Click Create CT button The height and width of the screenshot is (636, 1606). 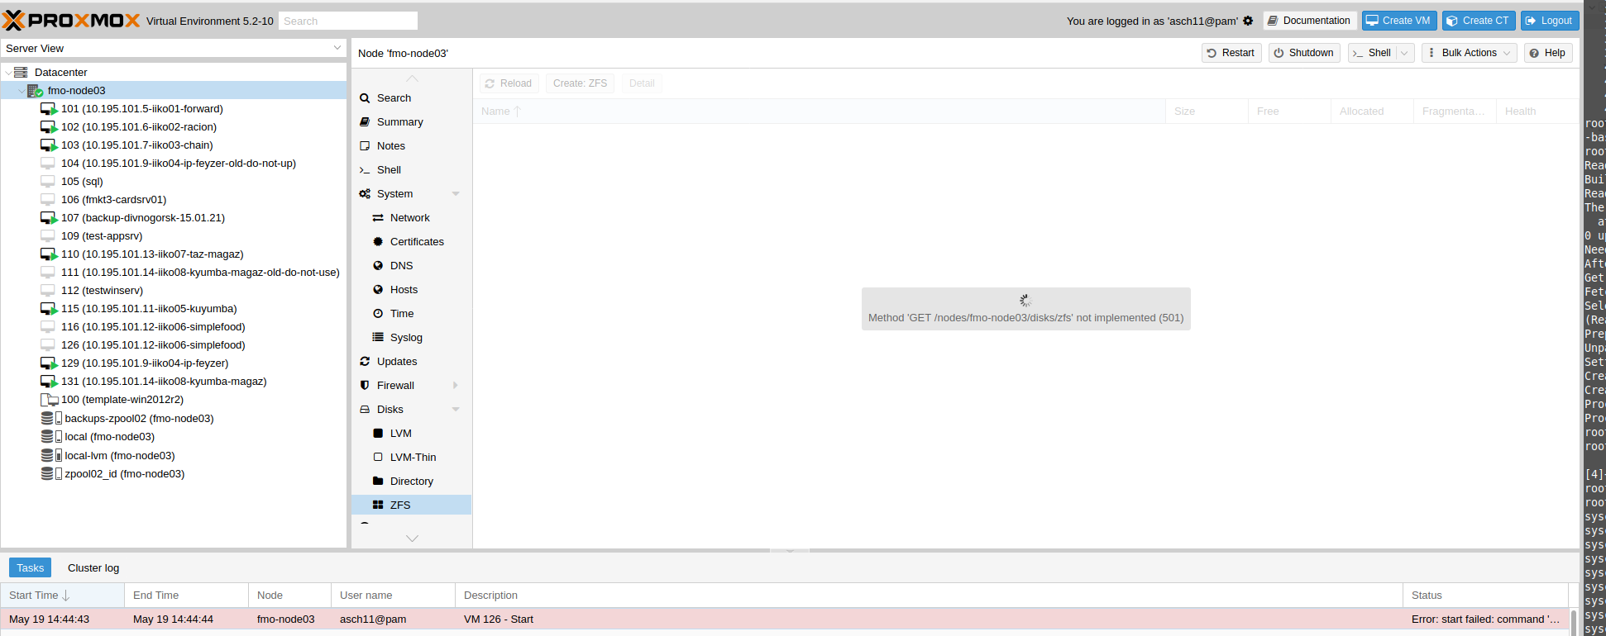coord(1479,21)
